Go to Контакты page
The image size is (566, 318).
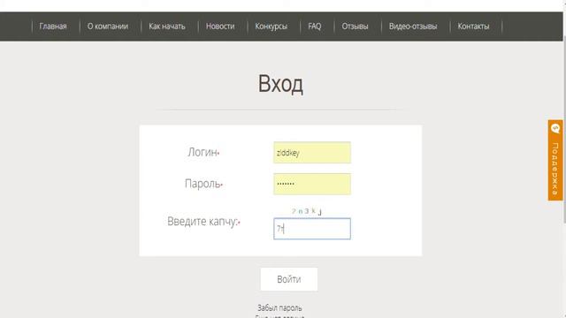point(473,26)
